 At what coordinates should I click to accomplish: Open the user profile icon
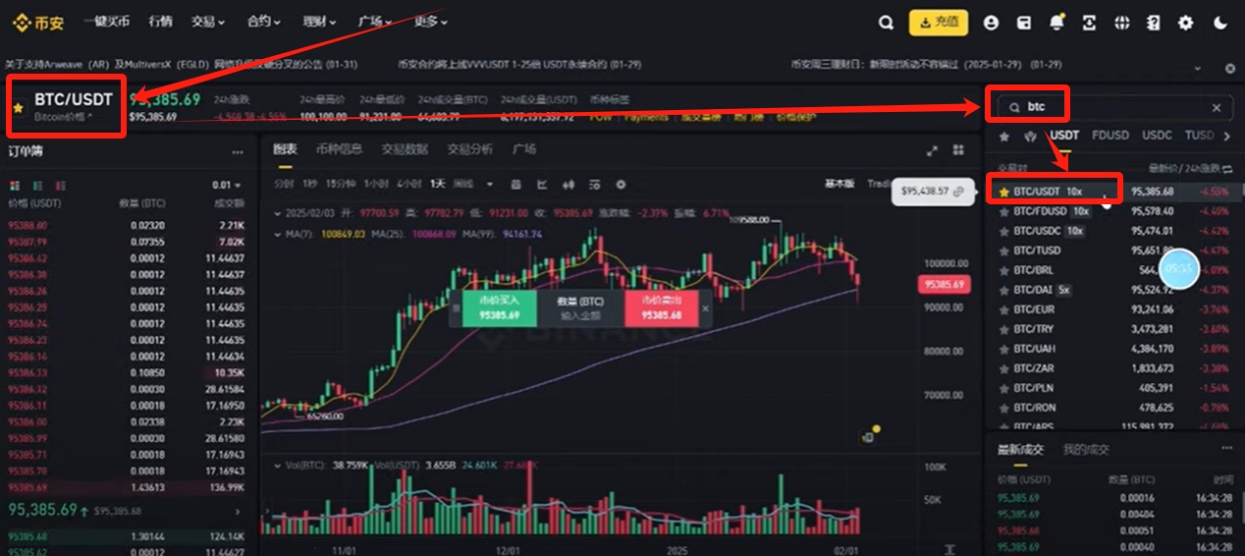click(x=991, y=23)
